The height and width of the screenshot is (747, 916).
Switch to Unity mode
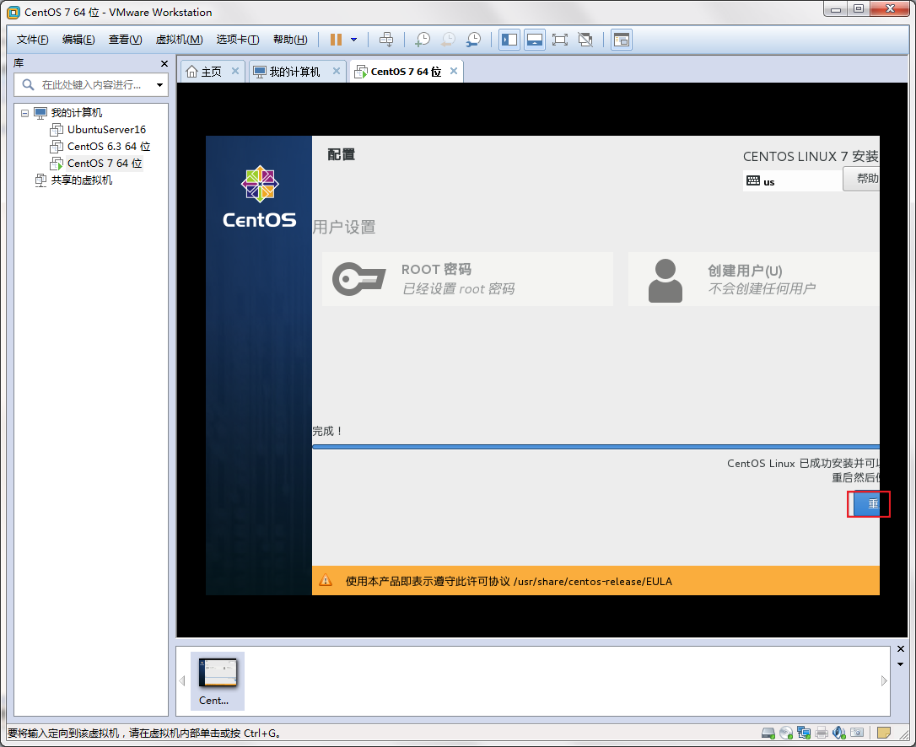tap(585, 40)
